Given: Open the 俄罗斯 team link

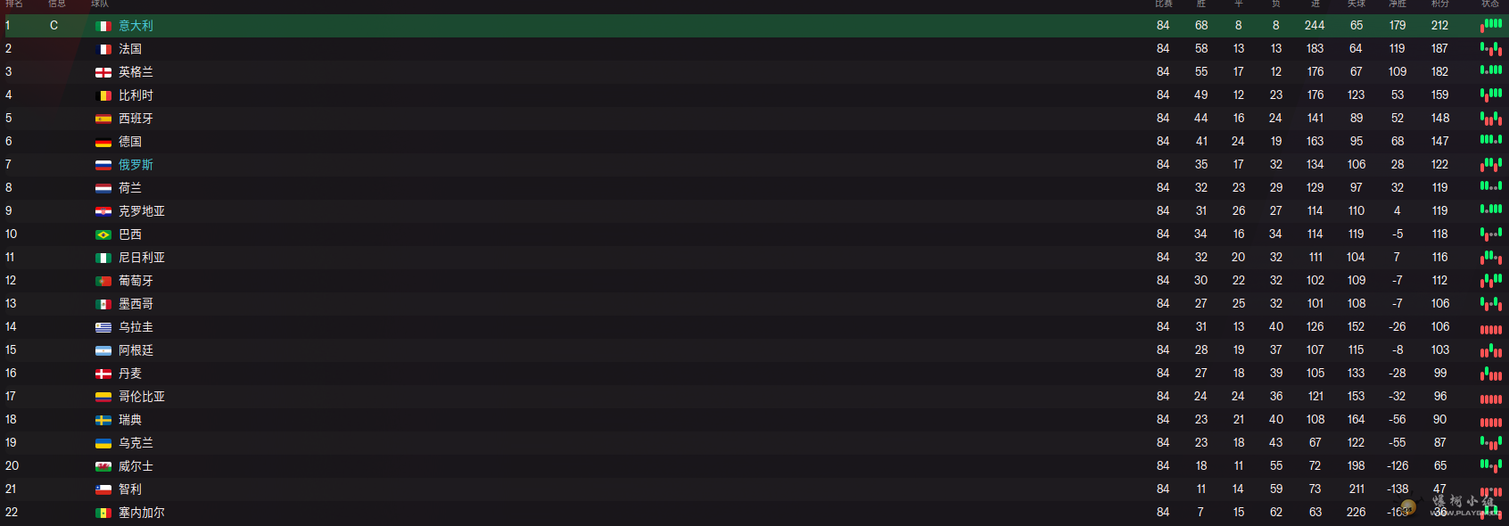Looking at the screenshot, I should tap(136, 165).
